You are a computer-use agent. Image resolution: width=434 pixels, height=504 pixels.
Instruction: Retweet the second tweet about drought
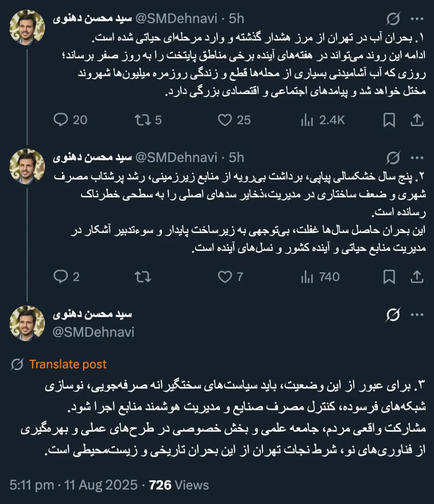[x=143, y=277]
